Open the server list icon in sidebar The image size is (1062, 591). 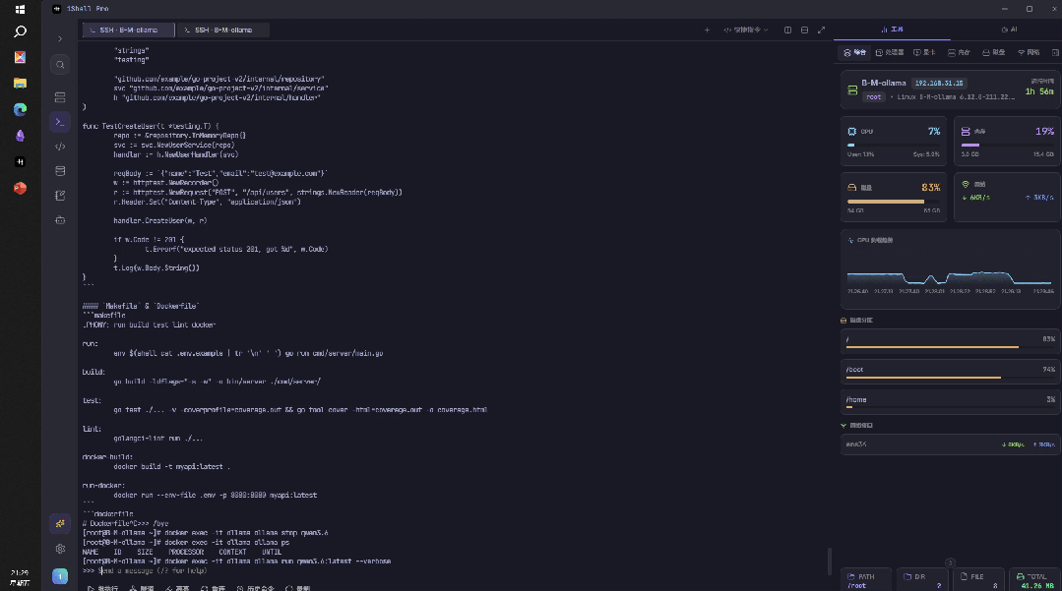click(x=60, y=97)
